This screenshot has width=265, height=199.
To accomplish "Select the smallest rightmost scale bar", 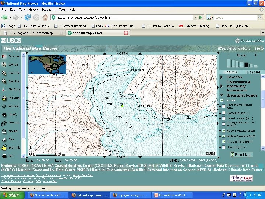I will click(255, 66).
